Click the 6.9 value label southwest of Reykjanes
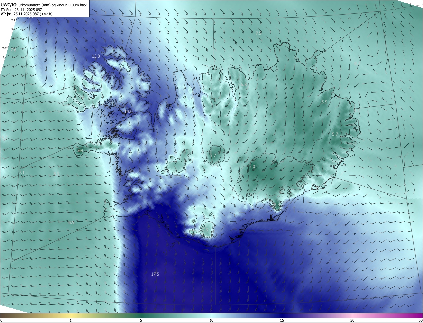The height and width of the screenshot is (323, 423). pos(71,223)
